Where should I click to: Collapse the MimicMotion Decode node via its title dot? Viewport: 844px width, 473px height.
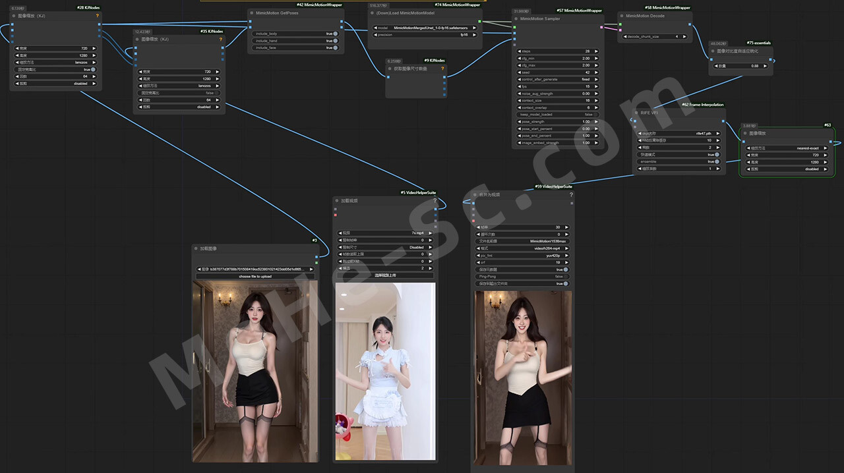[620, 15]
